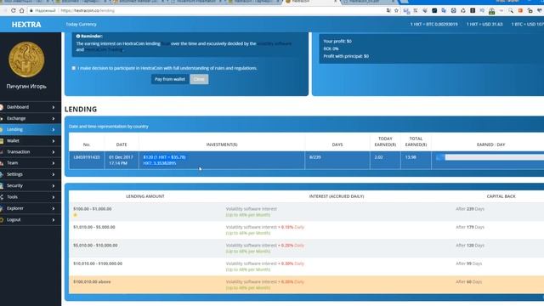
Task: Reload the page with the browser refresh icon
Action: point(14,11)
